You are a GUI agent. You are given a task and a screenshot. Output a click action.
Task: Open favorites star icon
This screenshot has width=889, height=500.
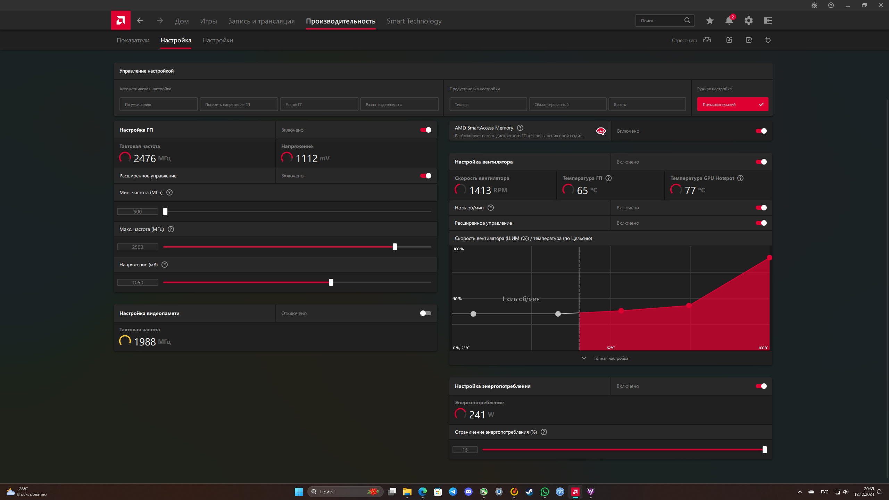coord(709,21)
